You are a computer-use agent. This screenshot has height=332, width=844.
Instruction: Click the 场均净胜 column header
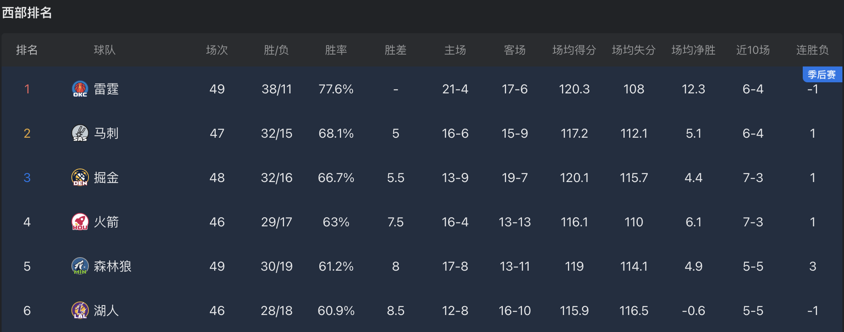(x=693, y=50)
